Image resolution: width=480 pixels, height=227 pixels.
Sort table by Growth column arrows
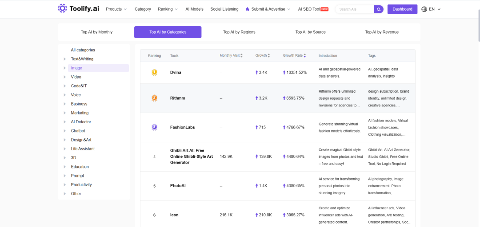(269, 55)
